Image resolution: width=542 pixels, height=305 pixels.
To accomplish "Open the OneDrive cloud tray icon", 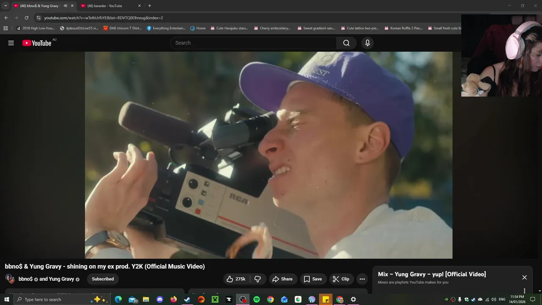I will (x=480, y=299).
